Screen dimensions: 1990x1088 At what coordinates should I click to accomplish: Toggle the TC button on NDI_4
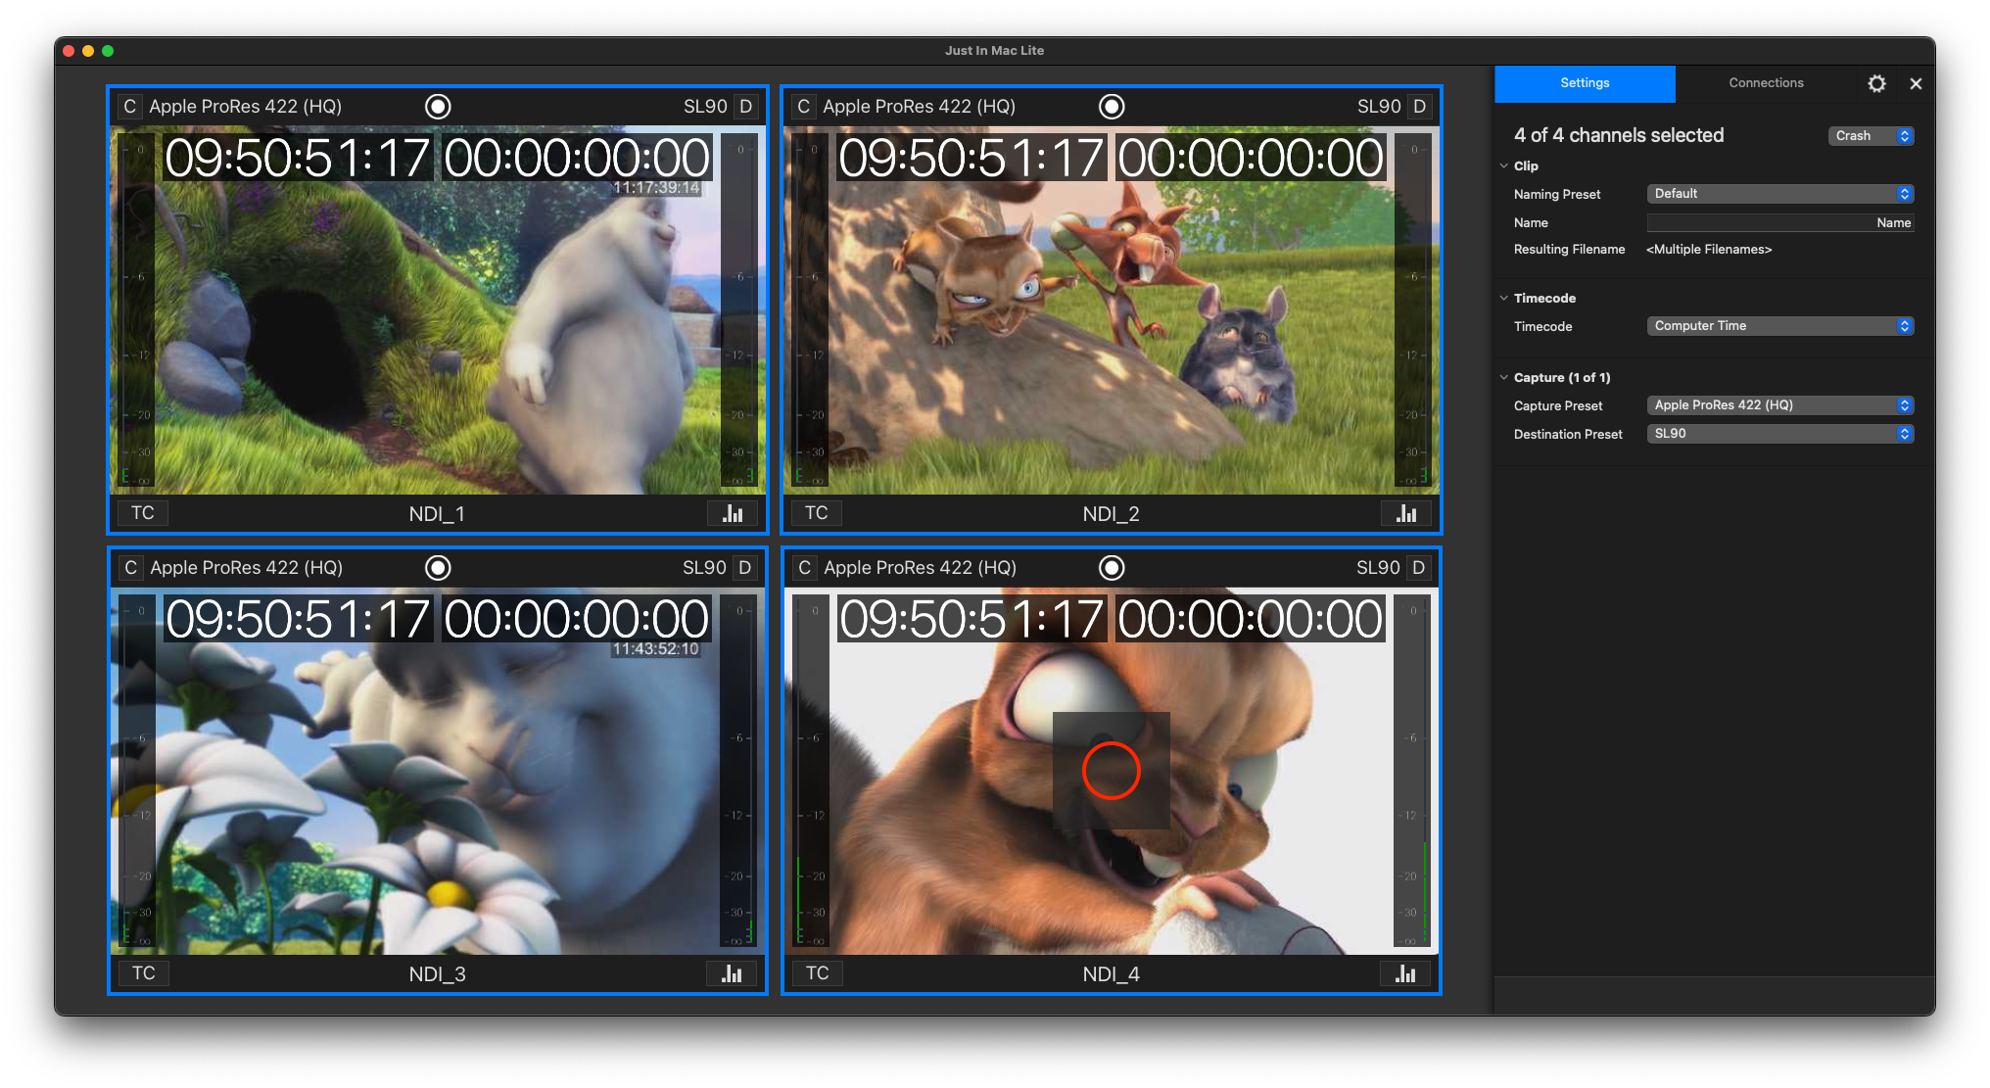pyautogui.click(x=818, y=973)
